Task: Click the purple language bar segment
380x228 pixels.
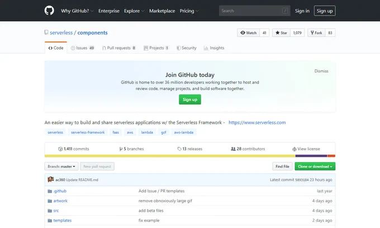Action: 311,156
